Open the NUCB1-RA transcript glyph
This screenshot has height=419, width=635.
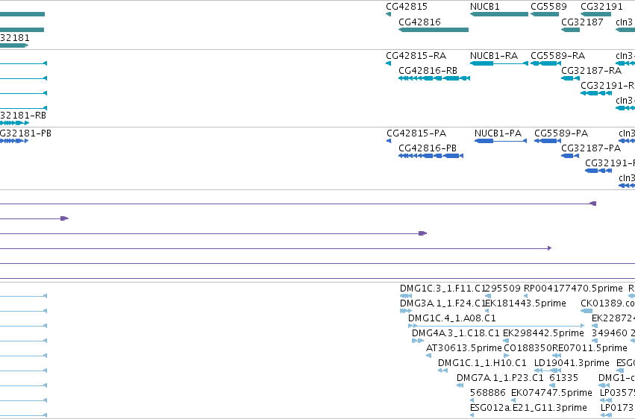(499, 63)
